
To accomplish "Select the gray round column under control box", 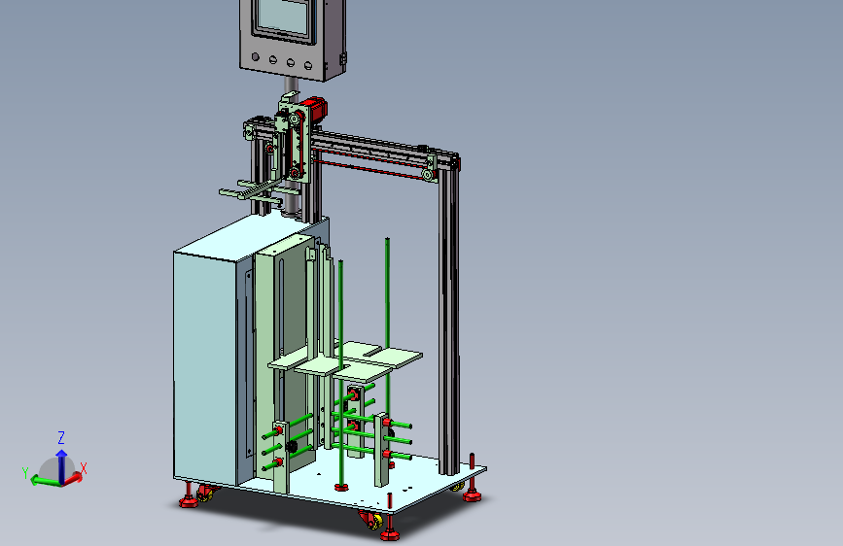I will 291,86.
